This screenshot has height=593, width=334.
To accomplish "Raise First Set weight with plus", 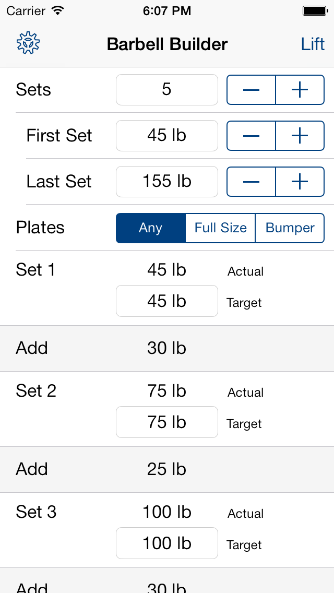I will tap(300, 135).
